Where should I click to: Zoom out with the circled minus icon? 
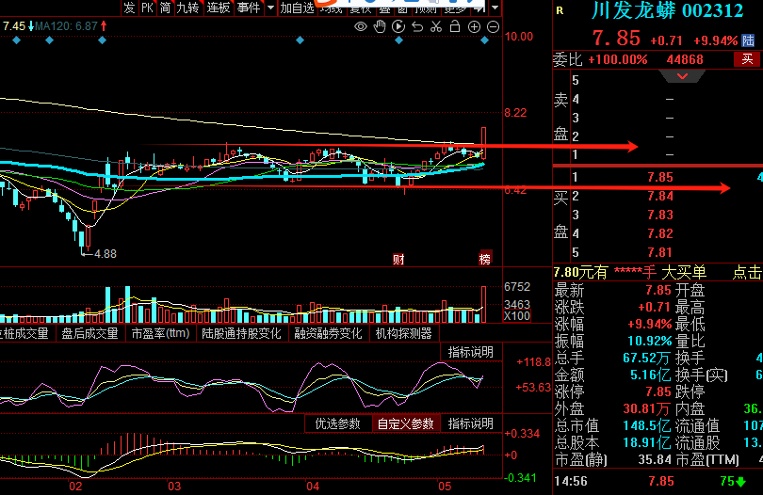[493, 27]
